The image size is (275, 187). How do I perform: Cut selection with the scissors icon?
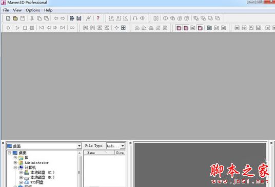(32, 18)
